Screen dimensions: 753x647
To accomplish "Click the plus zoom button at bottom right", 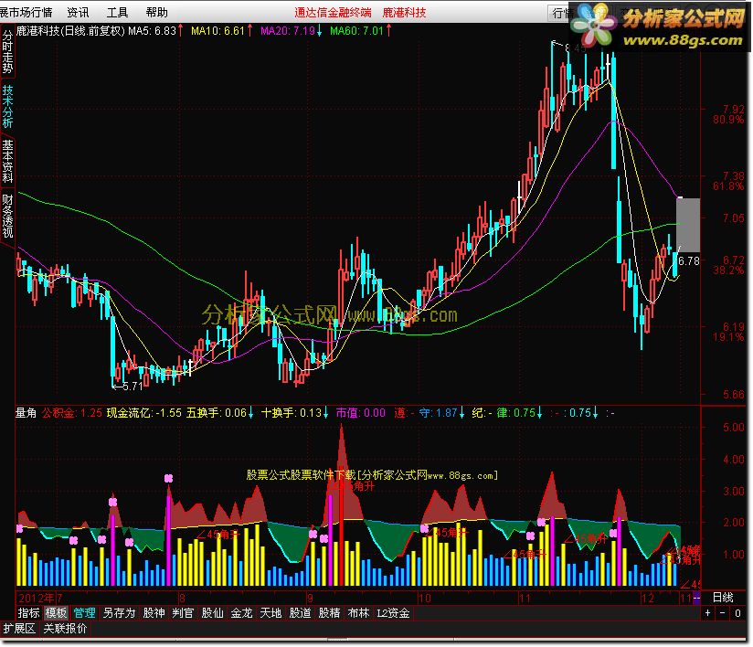I will point(707,613).
